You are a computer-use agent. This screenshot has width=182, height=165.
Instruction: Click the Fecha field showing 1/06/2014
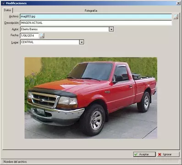29,36
